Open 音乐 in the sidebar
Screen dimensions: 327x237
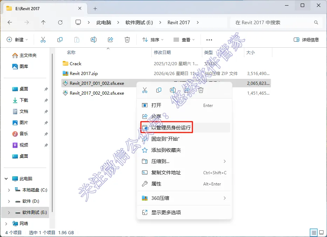coord(20,134)
